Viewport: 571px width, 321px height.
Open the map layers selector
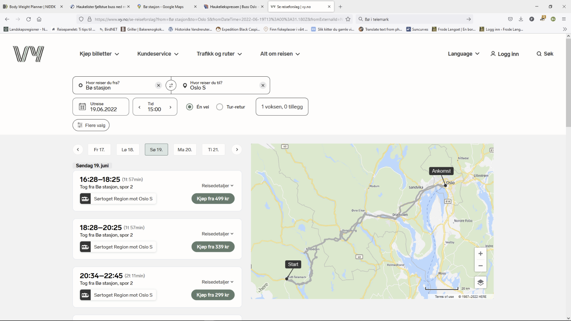click(480, 282)
